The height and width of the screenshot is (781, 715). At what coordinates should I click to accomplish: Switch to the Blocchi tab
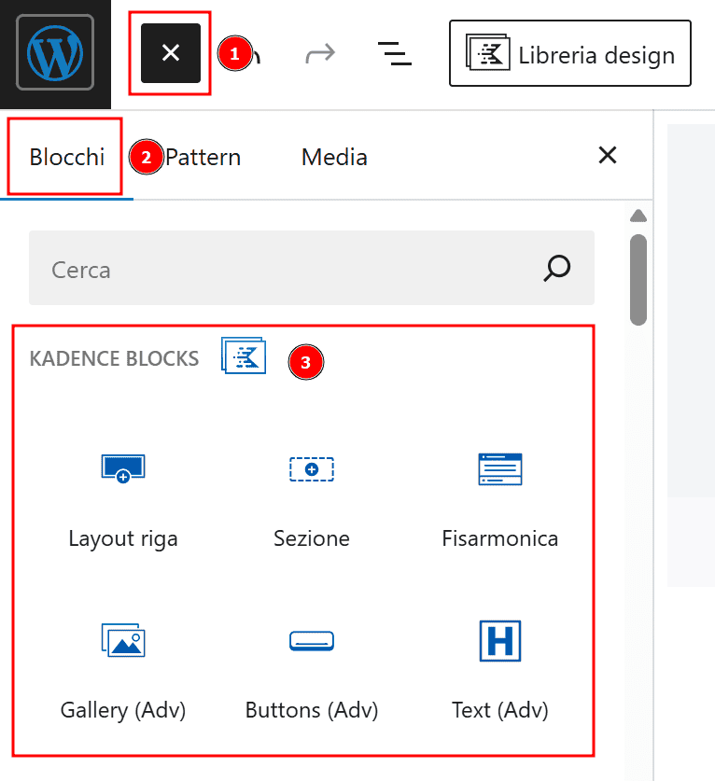(67, 157)
